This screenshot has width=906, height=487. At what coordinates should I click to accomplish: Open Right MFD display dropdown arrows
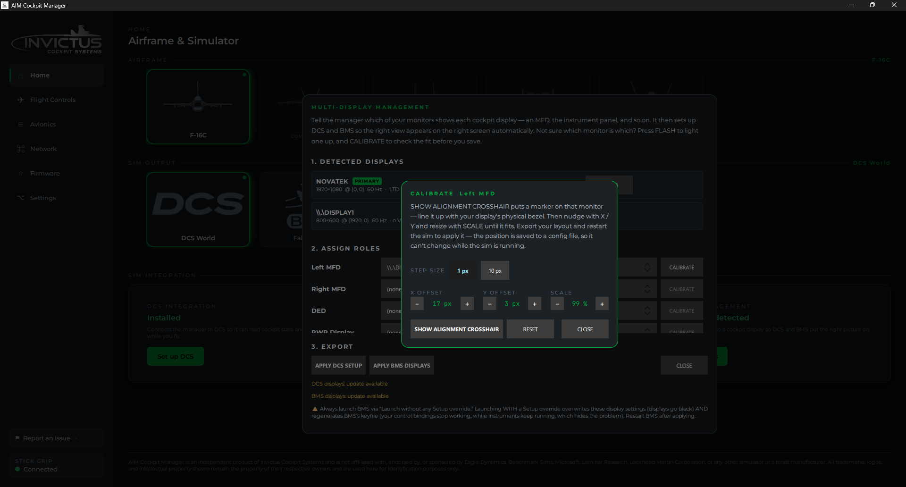pyautogui.click(x=647, y=289)
